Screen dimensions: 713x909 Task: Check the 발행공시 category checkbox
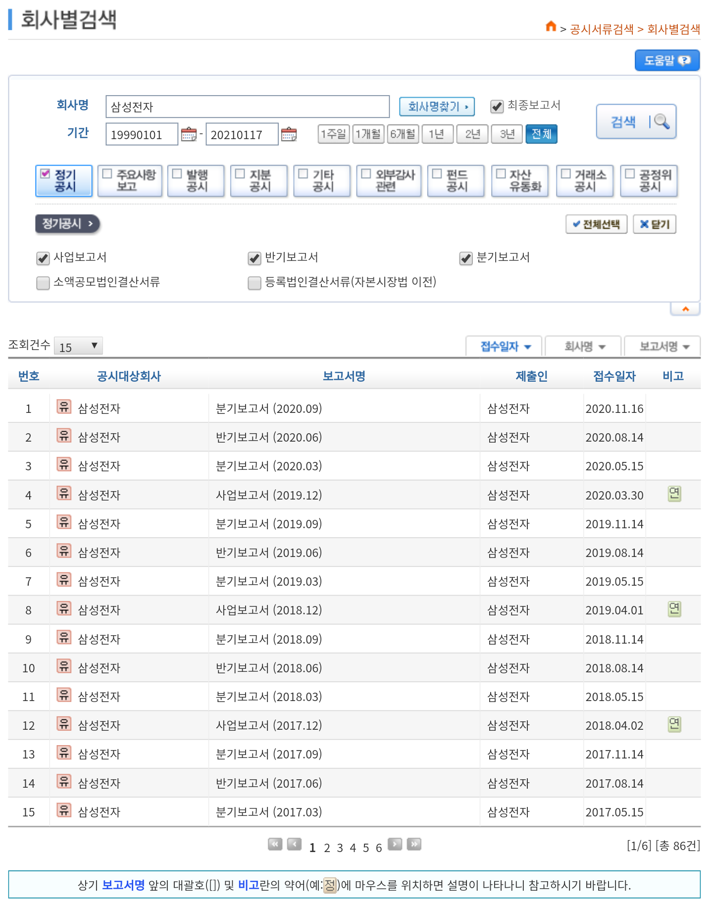(177, 174)
